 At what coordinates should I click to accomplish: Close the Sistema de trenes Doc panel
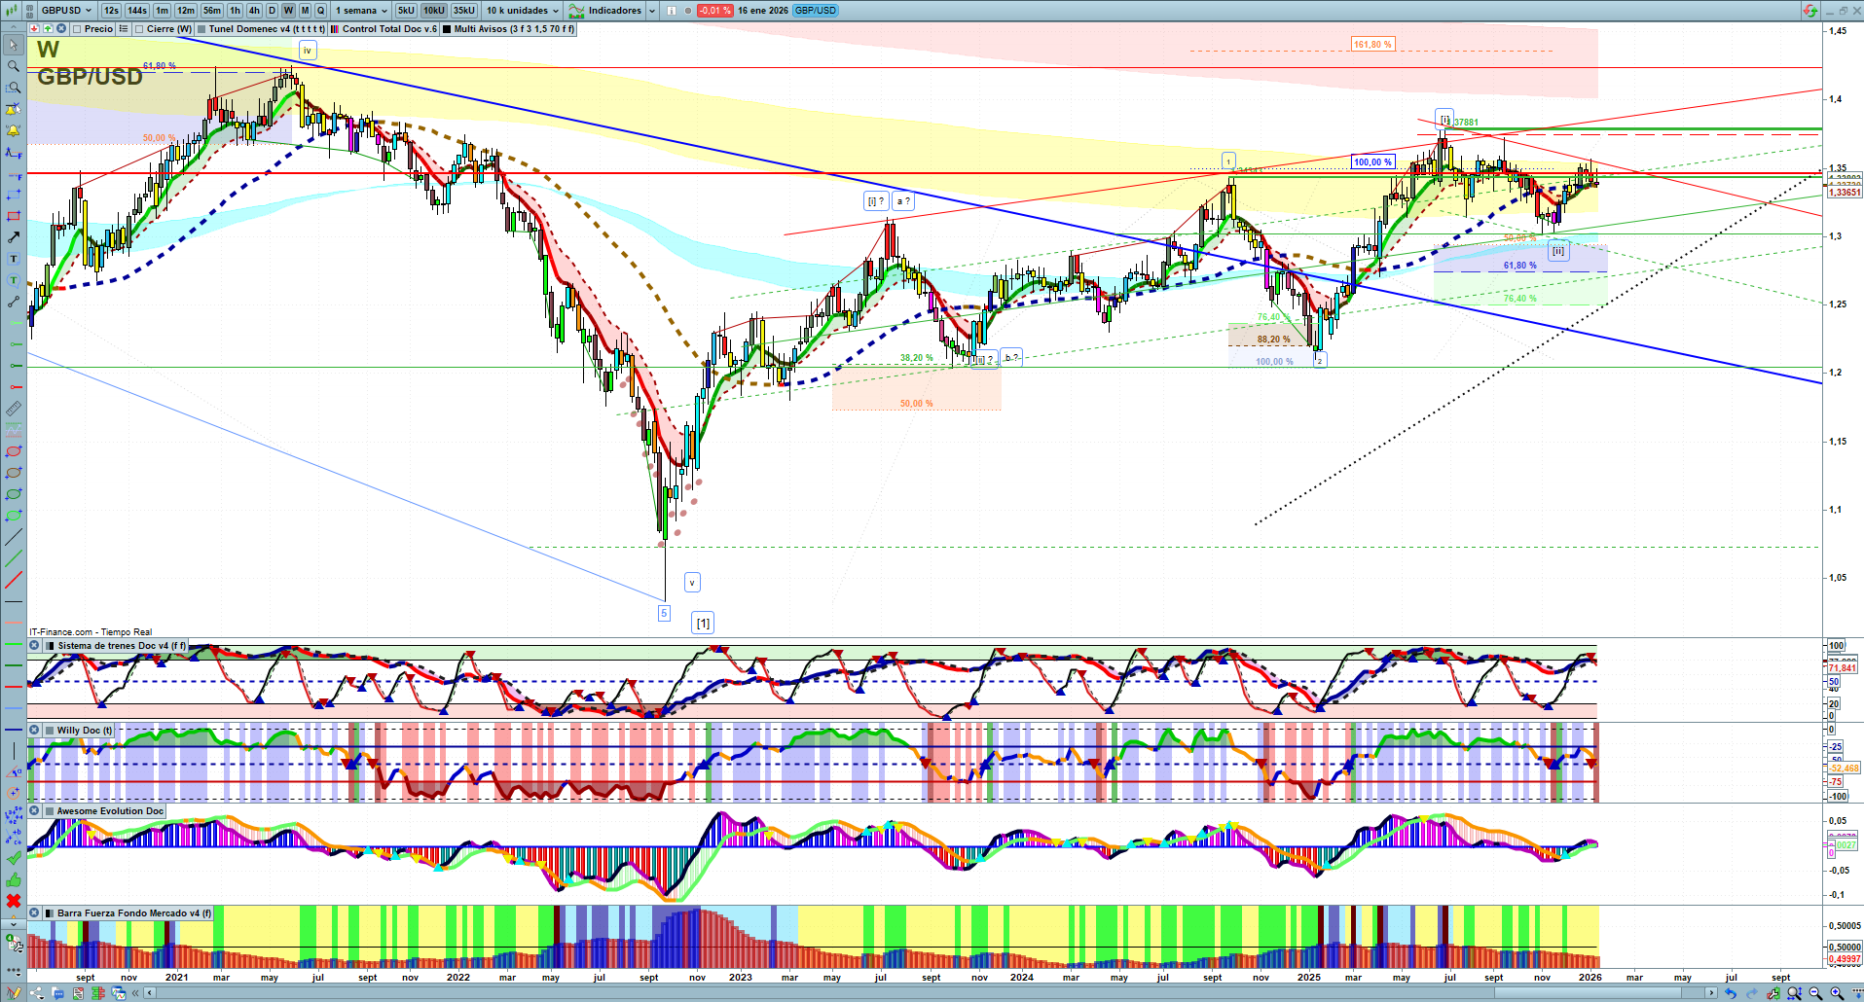(x=34, y=646)
